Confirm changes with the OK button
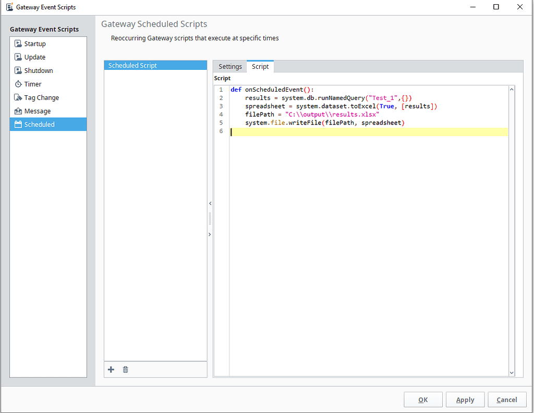Screen dimensions: 534x413 pyautogui.click(x=423, y=399)
